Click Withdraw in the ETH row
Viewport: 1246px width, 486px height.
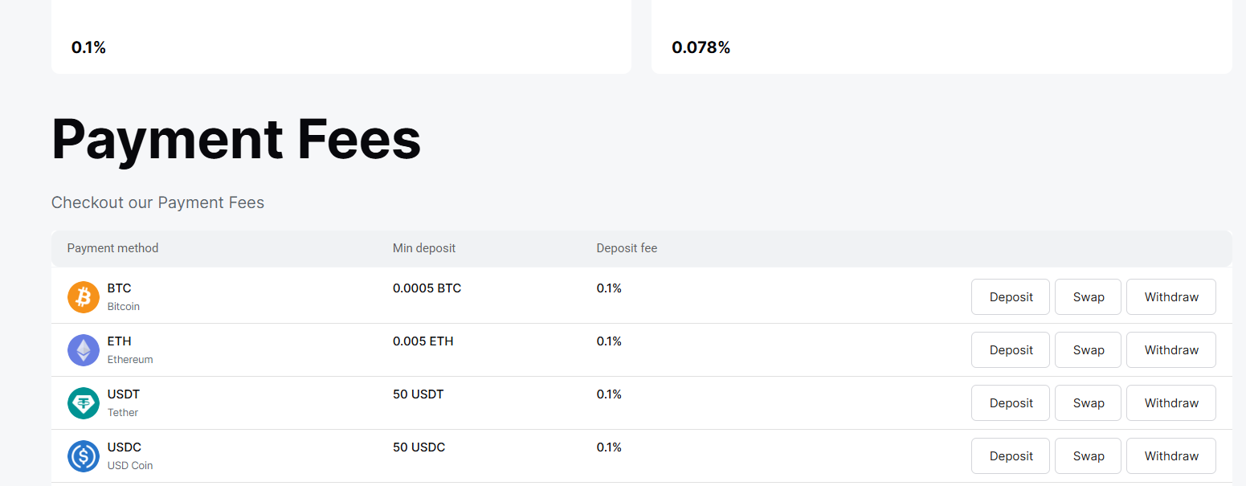pos(1170,350)
